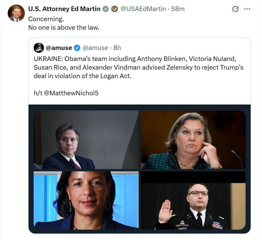Image resolution: width=262 pixels, height=240 pixels.
Task: Click the blue verified badge next to @amuse
Action: tap(77, 48)
